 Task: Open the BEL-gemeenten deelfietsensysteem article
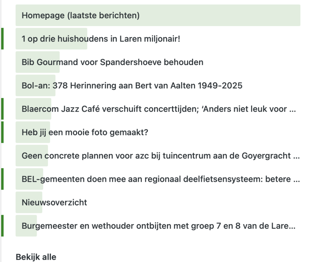[x=160, y=179]
